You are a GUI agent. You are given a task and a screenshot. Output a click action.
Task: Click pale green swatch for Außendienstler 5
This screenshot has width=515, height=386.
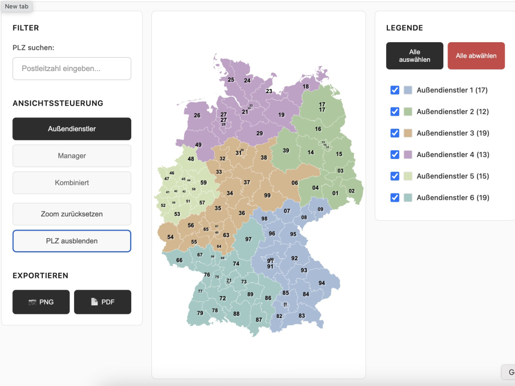click(408, 176)
